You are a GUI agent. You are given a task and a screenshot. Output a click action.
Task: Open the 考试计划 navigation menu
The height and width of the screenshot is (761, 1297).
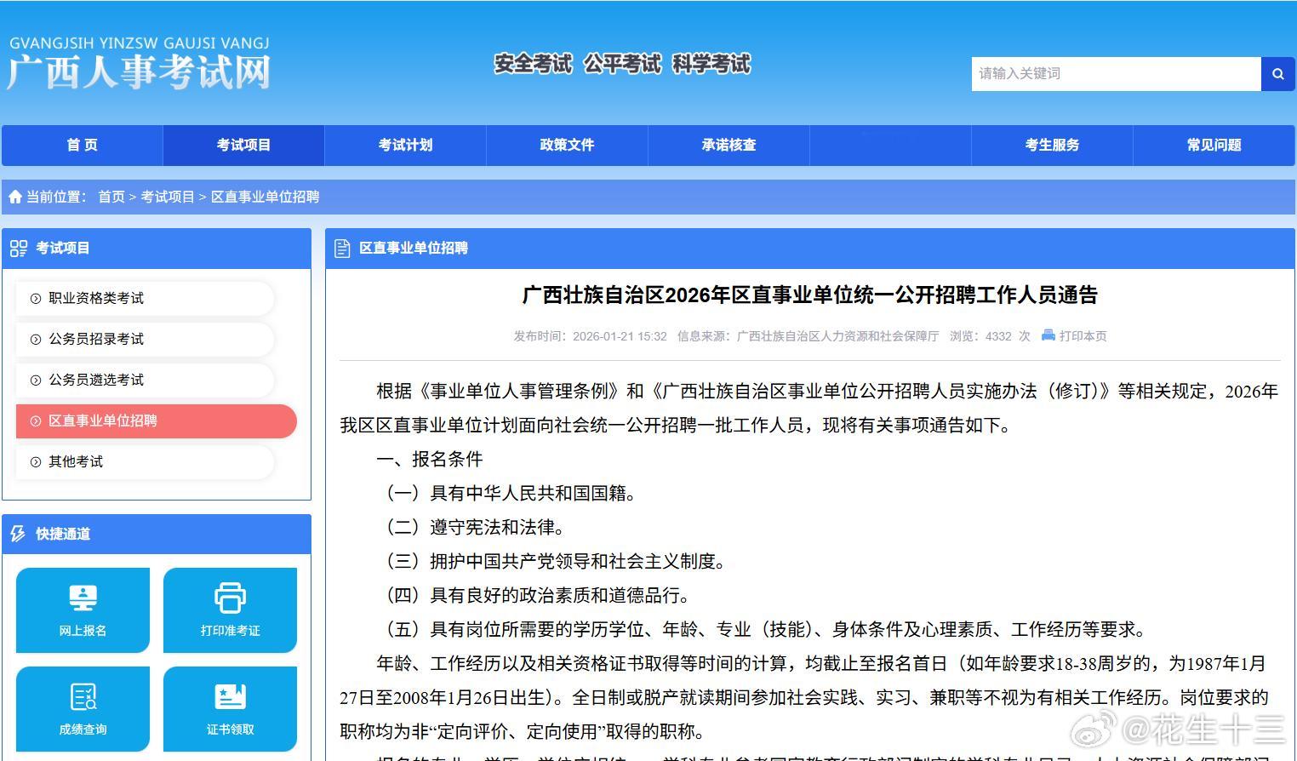click(405, 145)
